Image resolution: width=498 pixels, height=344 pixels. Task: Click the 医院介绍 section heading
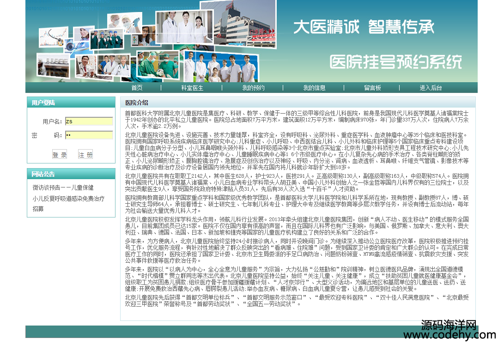137,103
